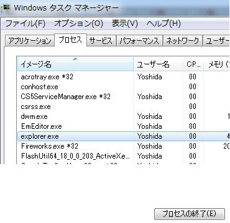Click Yoshida user cell in acrotray.exe row
The image size is (230, 223).
(150, 77)
